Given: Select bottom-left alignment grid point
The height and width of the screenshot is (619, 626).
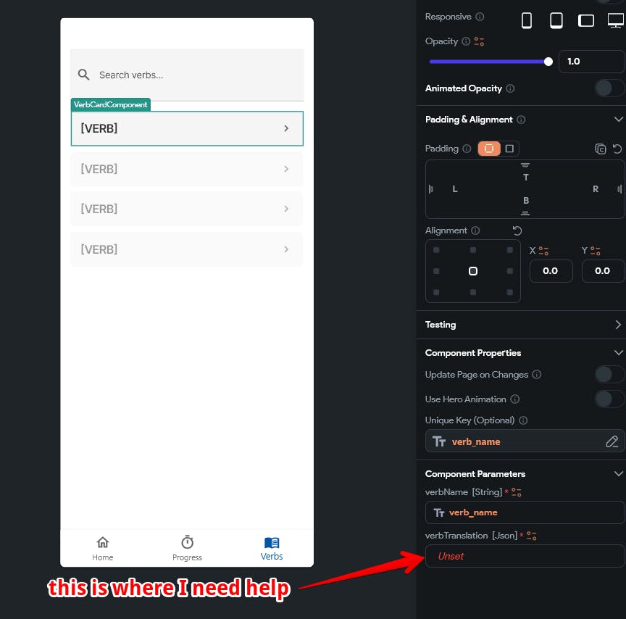Looking at the screenshot, I should click(436, 292).
